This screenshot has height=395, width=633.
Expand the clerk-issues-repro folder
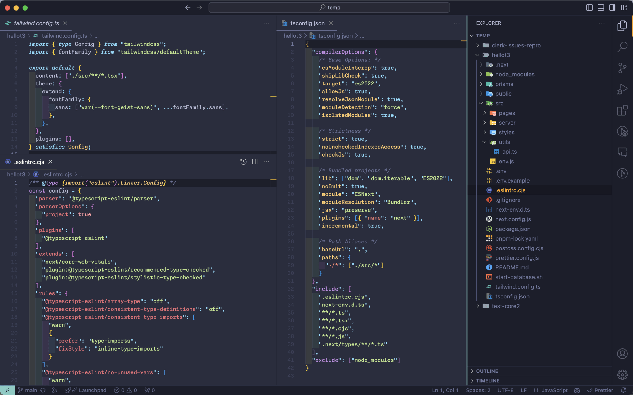tap(516, 45)
